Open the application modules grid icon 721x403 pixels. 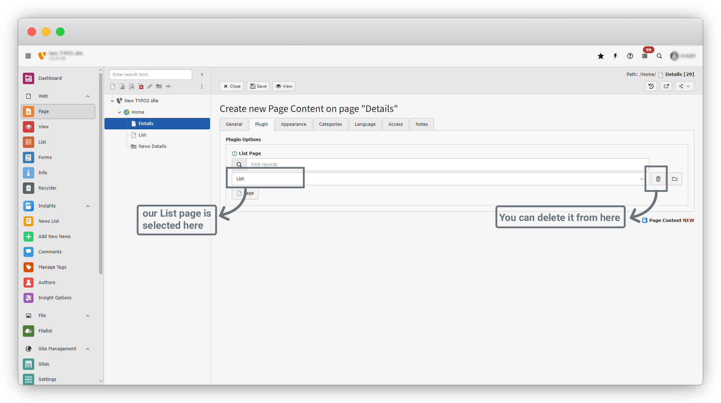click(x=28, y=56)
